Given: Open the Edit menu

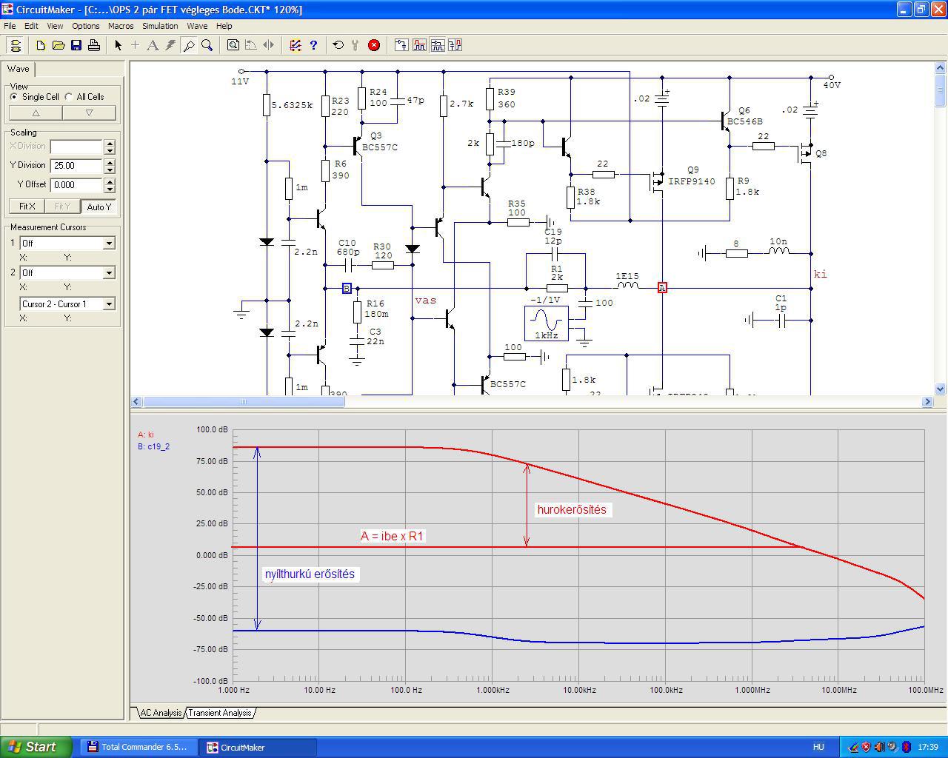Looking at the screenshot, I should click(31, 26).
